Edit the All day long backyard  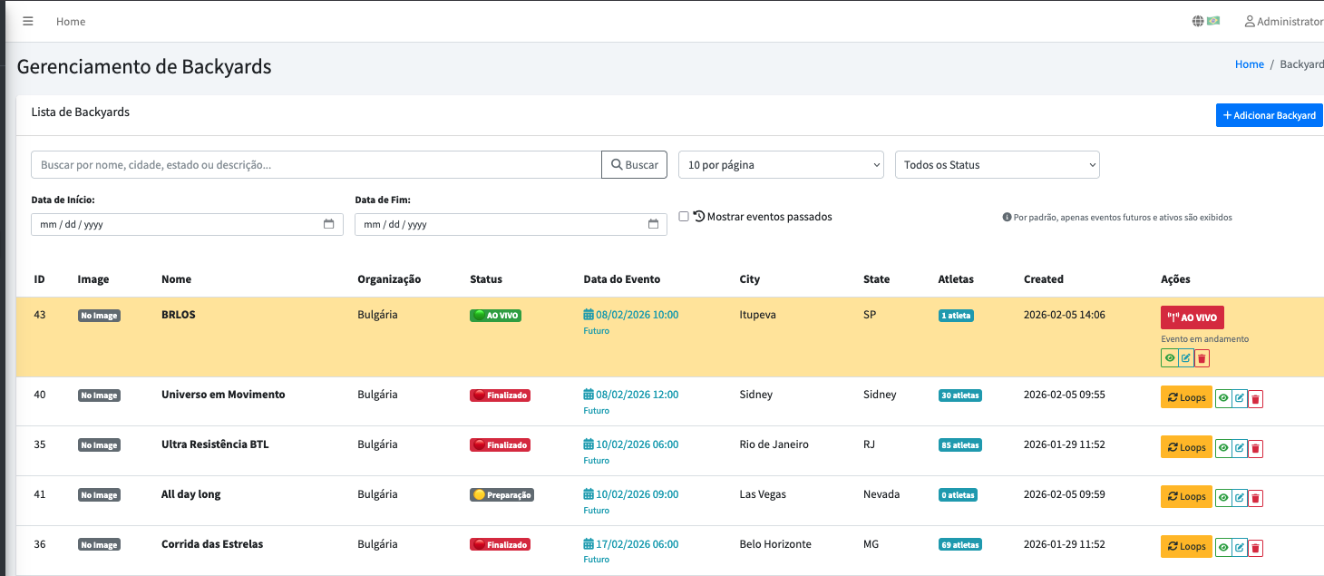(1240, 498)
